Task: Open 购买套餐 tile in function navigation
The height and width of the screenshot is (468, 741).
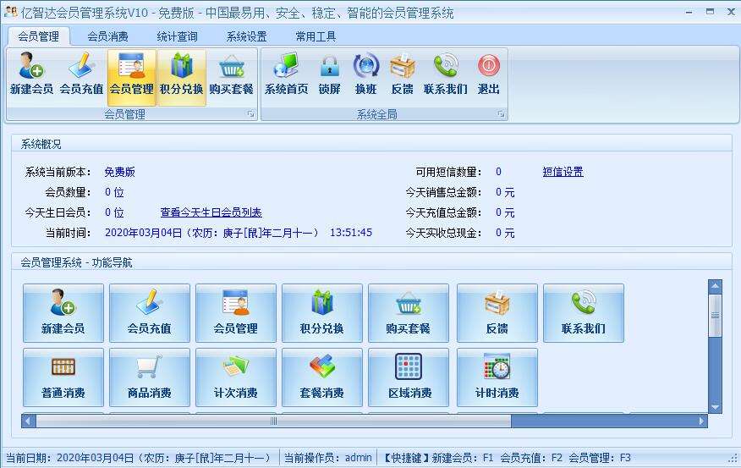Action: point(409,313)
